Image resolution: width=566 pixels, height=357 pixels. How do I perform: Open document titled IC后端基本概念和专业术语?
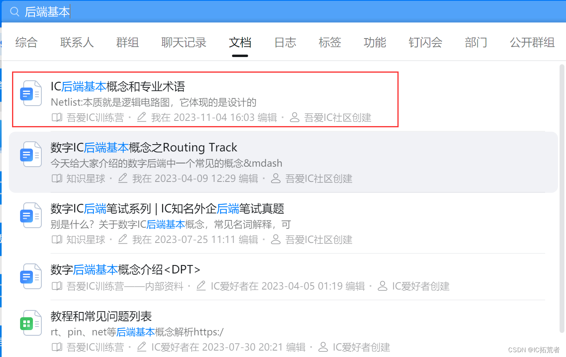point(118,86)
